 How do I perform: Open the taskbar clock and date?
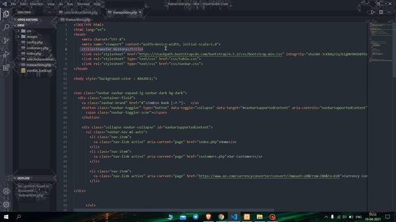(372, 216)
